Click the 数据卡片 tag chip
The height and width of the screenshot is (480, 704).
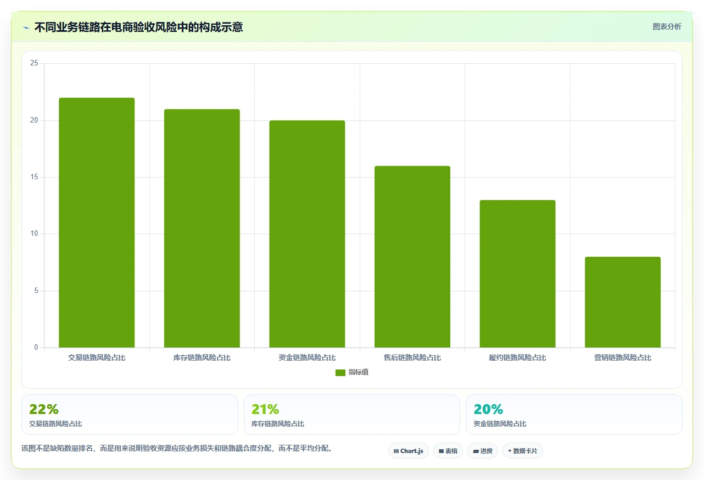[x=523, y=451]
